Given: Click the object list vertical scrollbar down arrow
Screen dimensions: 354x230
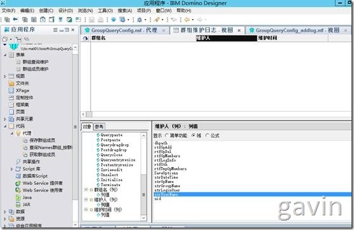Looking at the screenshot, I should [x=143, y=218].
